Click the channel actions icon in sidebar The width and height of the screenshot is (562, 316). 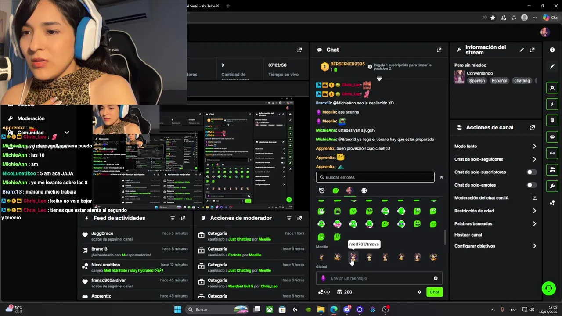[x=552, y=170]
